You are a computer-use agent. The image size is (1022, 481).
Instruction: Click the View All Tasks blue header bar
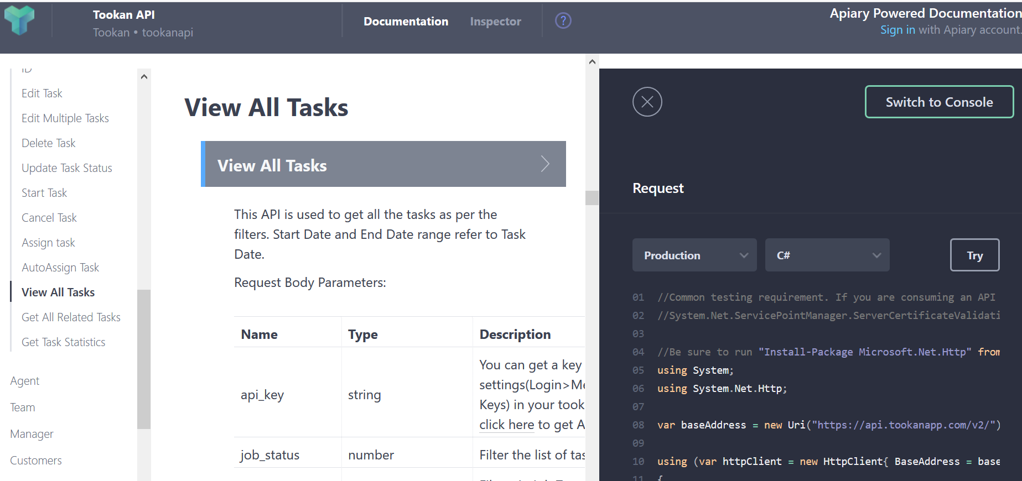(383, 164)
